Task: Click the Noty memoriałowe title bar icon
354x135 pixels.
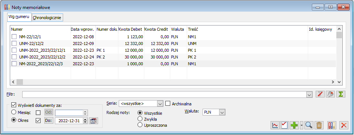Action: (x=7, y=7)
